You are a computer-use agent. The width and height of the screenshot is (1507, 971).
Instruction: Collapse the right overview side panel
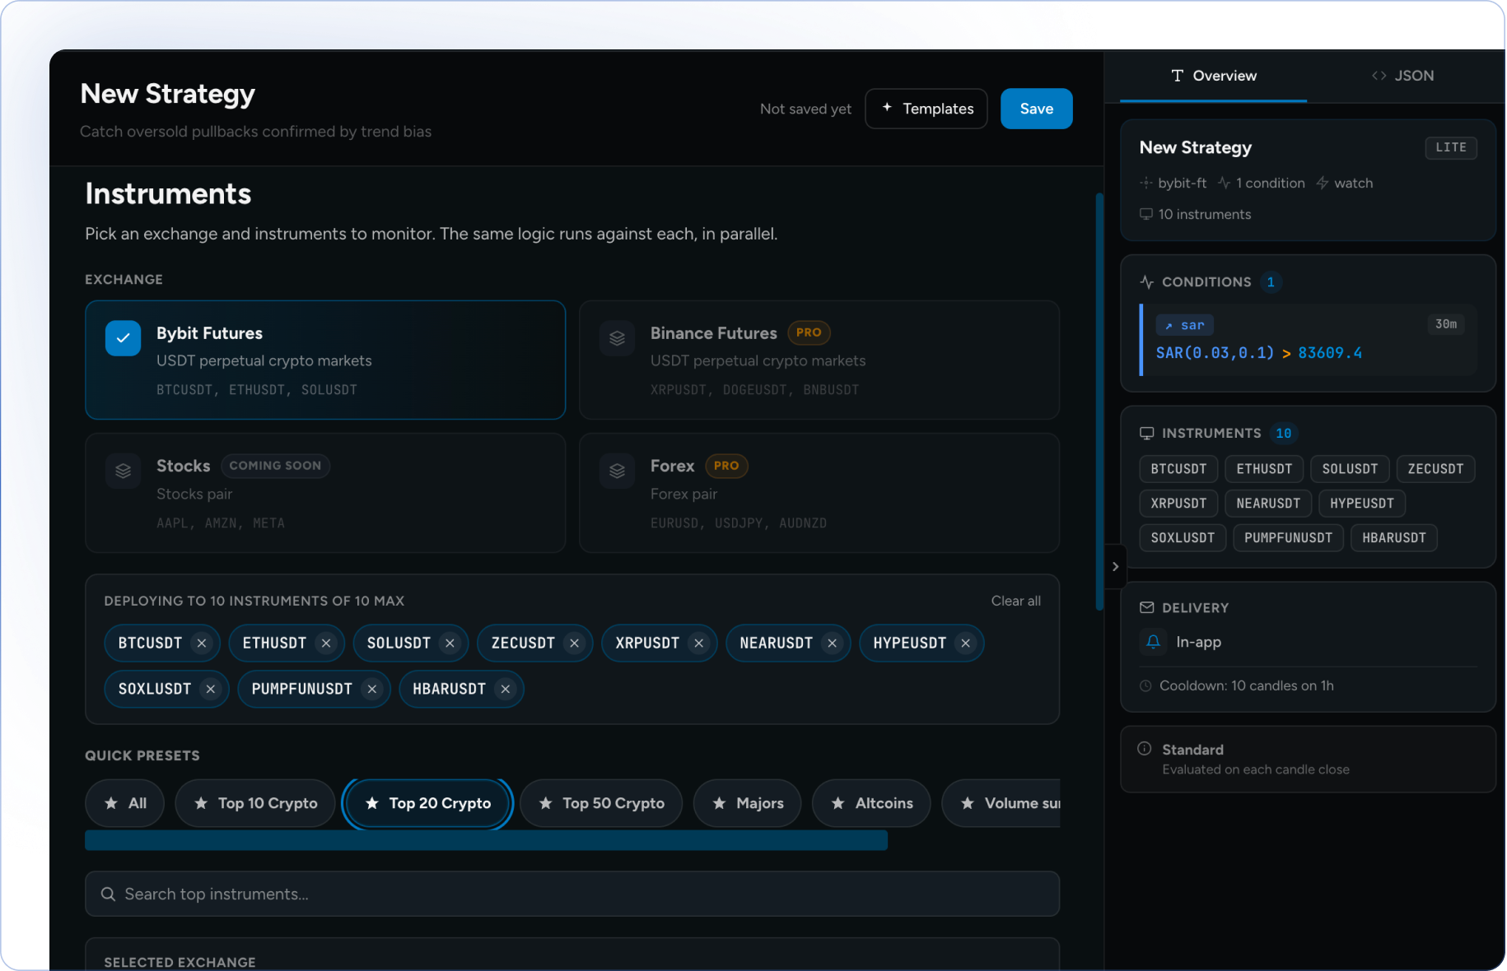[x=1115, y=567]
